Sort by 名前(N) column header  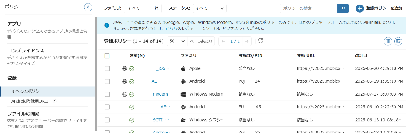(137, 56)
